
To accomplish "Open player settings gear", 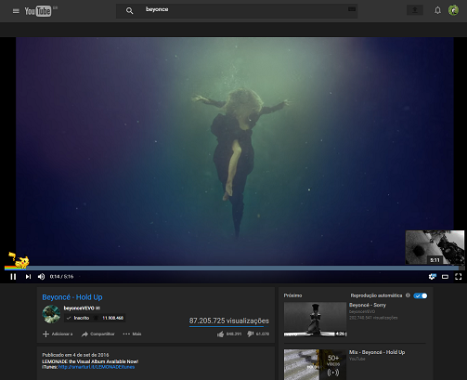I will (432, 276).
